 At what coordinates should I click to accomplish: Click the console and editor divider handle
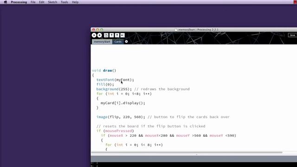(196, 154)
